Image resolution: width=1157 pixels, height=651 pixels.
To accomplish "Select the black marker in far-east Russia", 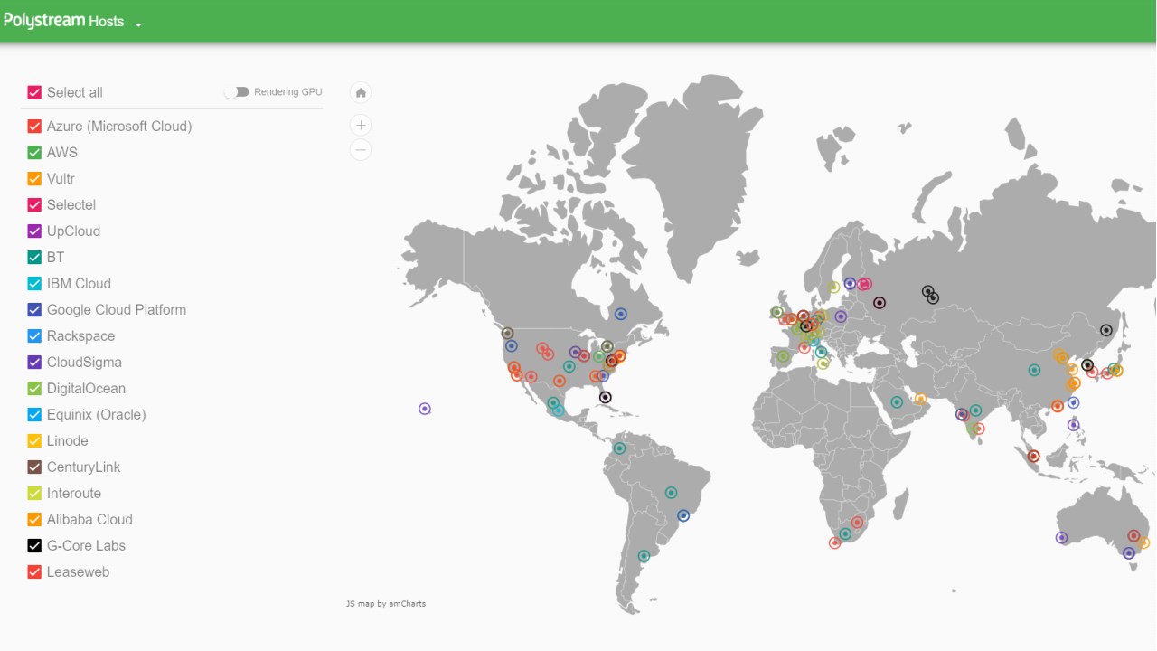I will tap(1105, 331).
